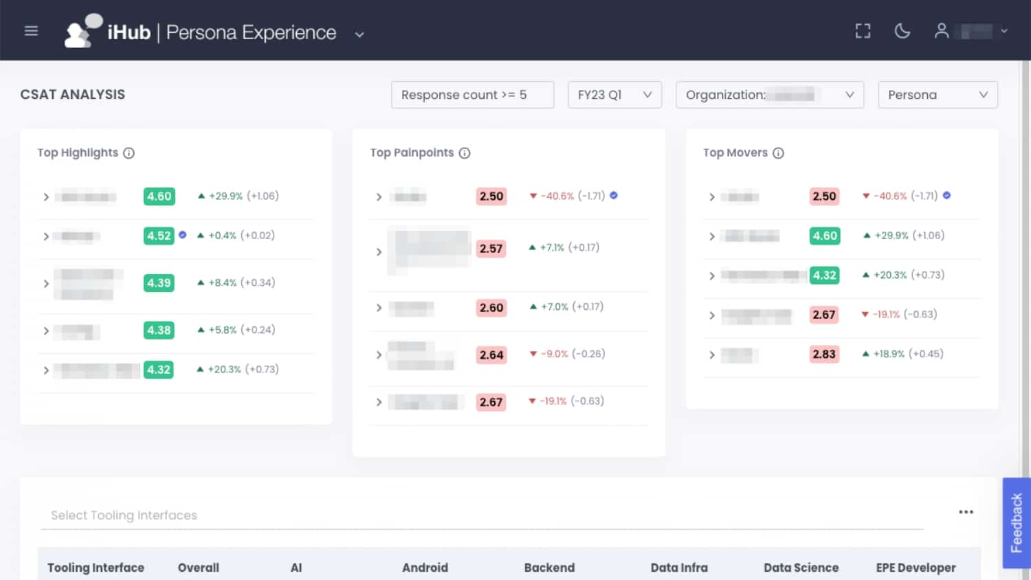1031x580 pixels.
Task: Show info for Top Movers
Action: click(x=778, y=153)
